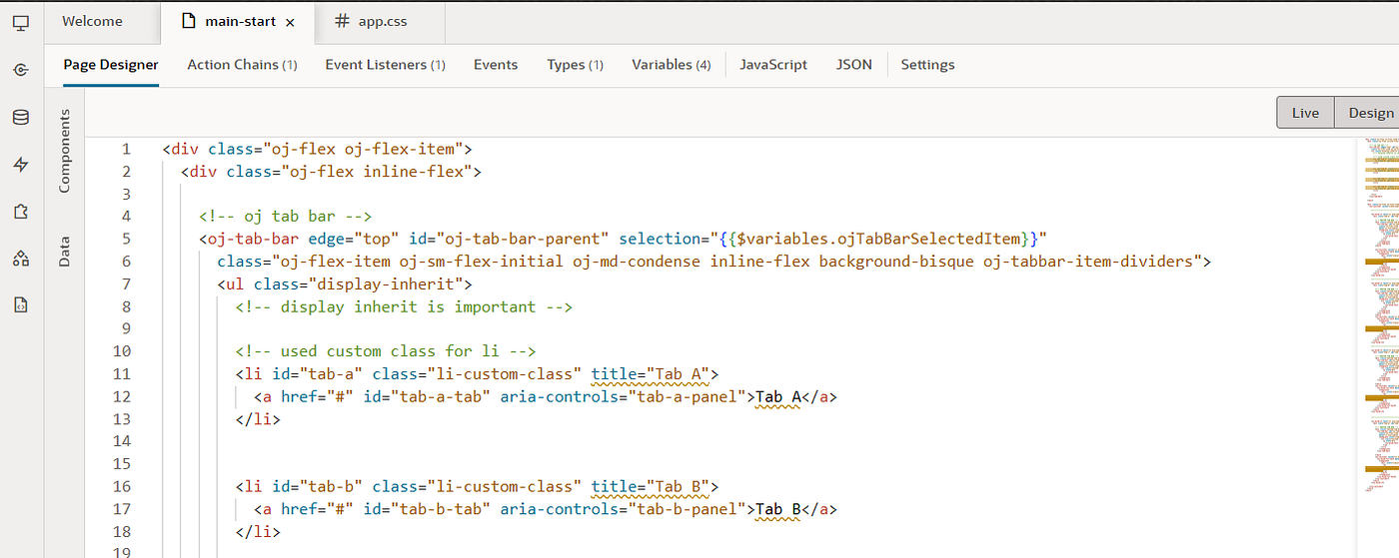This screenshot has height=558, width=1399.
Task: Open the Components puzzle icon in sidebar
Action: tap(21, 212)
